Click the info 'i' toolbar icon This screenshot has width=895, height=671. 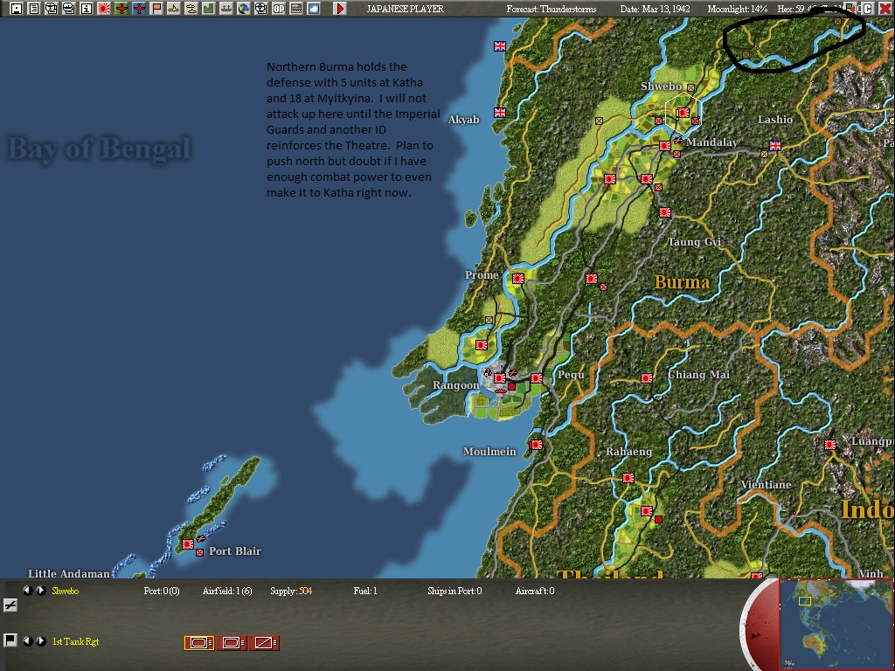[87, 9]
